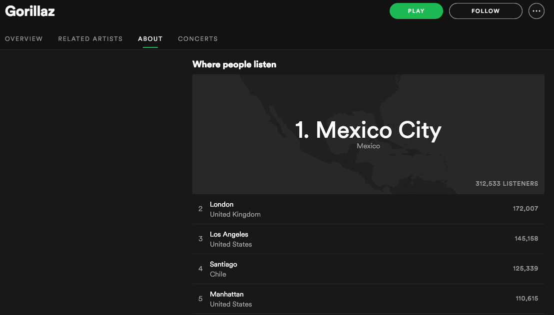Play Gorillaz with the green Play button
This screenshot has width=554, height=315.
(416, 11)
